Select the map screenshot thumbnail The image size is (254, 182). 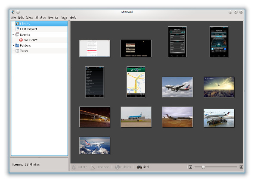click(136, 82)
